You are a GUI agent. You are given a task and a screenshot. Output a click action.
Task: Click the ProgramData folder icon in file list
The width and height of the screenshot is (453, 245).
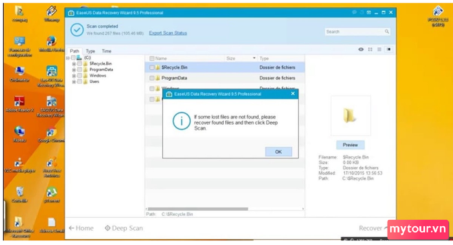pyautogui.click(x=157, y=78)
